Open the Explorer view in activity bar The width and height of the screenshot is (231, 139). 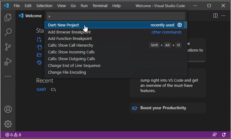[x=8, y=18]
